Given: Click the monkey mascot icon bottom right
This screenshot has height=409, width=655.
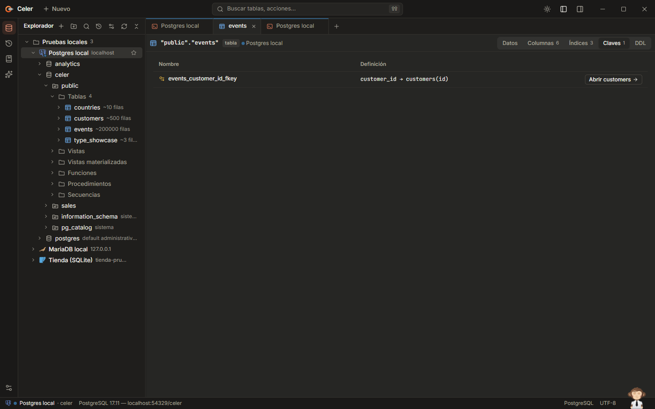Looking at the screenshot, I should pyautogui.click(x=637, y=397).
